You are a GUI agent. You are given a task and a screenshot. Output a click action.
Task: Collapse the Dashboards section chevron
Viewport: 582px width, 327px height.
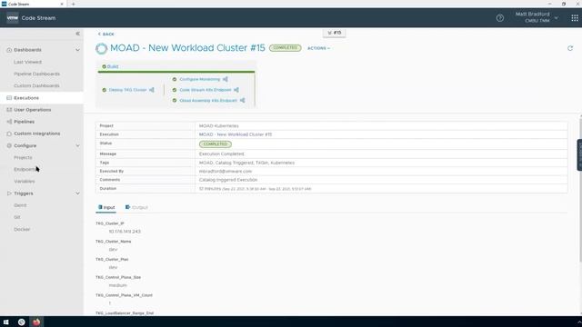77,50
